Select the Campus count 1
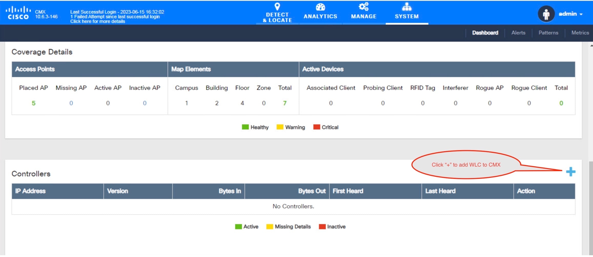Image resolution: width=593 pixels, height=257 pixels. 187,103
